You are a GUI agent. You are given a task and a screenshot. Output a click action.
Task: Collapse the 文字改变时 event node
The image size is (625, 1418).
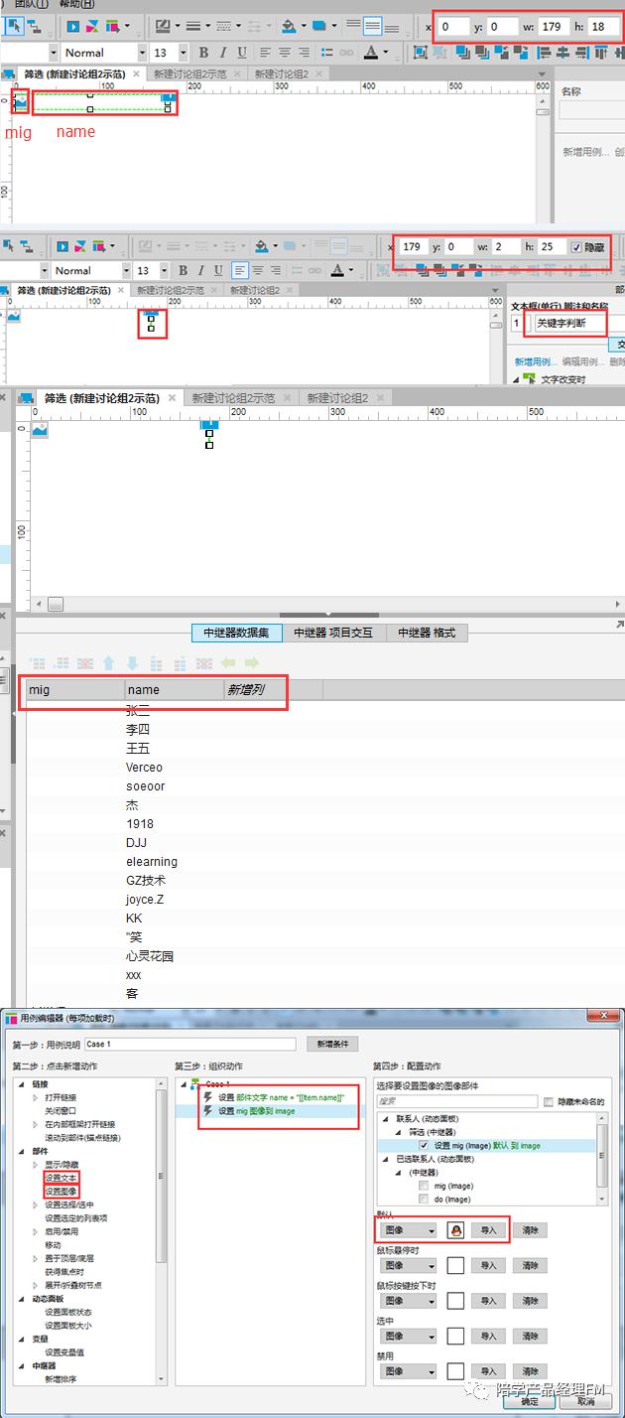(516, 379)
